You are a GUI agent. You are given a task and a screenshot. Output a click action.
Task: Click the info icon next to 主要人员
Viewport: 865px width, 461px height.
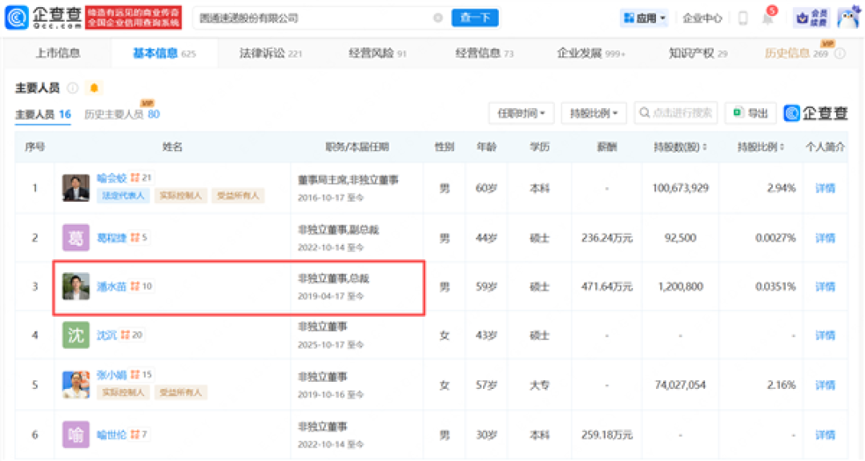[x=72, y=88]
